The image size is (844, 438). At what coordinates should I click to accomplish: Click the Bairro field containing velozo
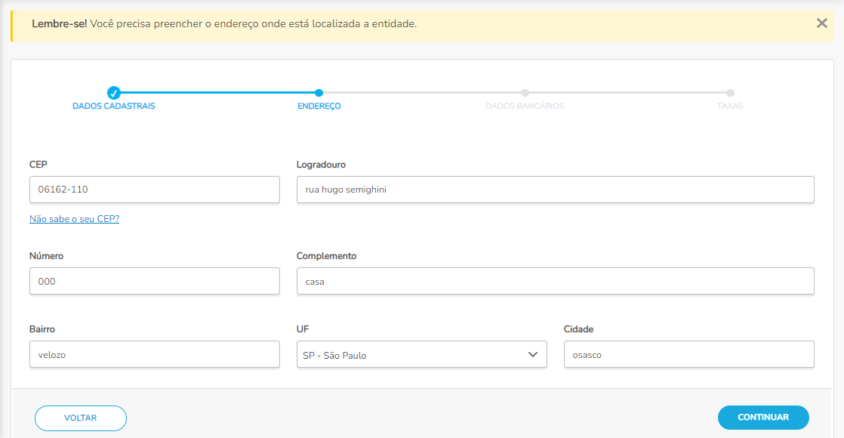(x=155, y=354)
